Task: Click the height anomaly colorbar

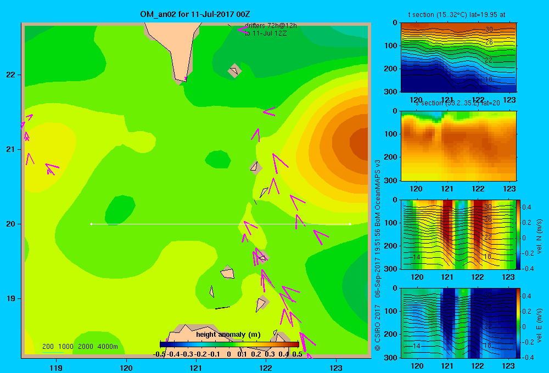Action: pyautogui.click(x=229, y=344)
